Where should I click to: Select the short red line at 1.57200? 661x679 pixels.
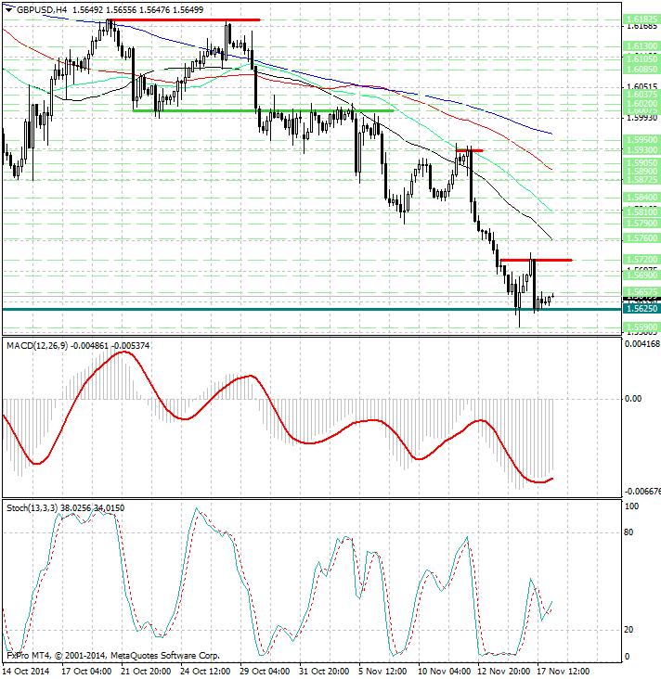pos(537,260)
